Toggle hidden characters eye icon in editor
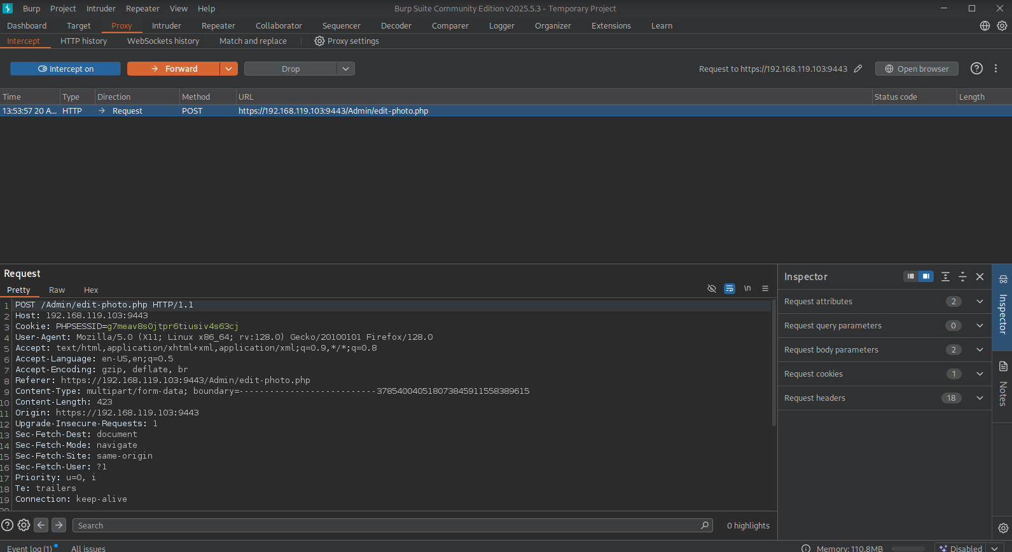 click(711, 288)
